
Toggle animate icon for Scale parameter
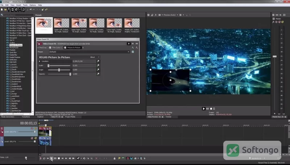coord(98,65)
